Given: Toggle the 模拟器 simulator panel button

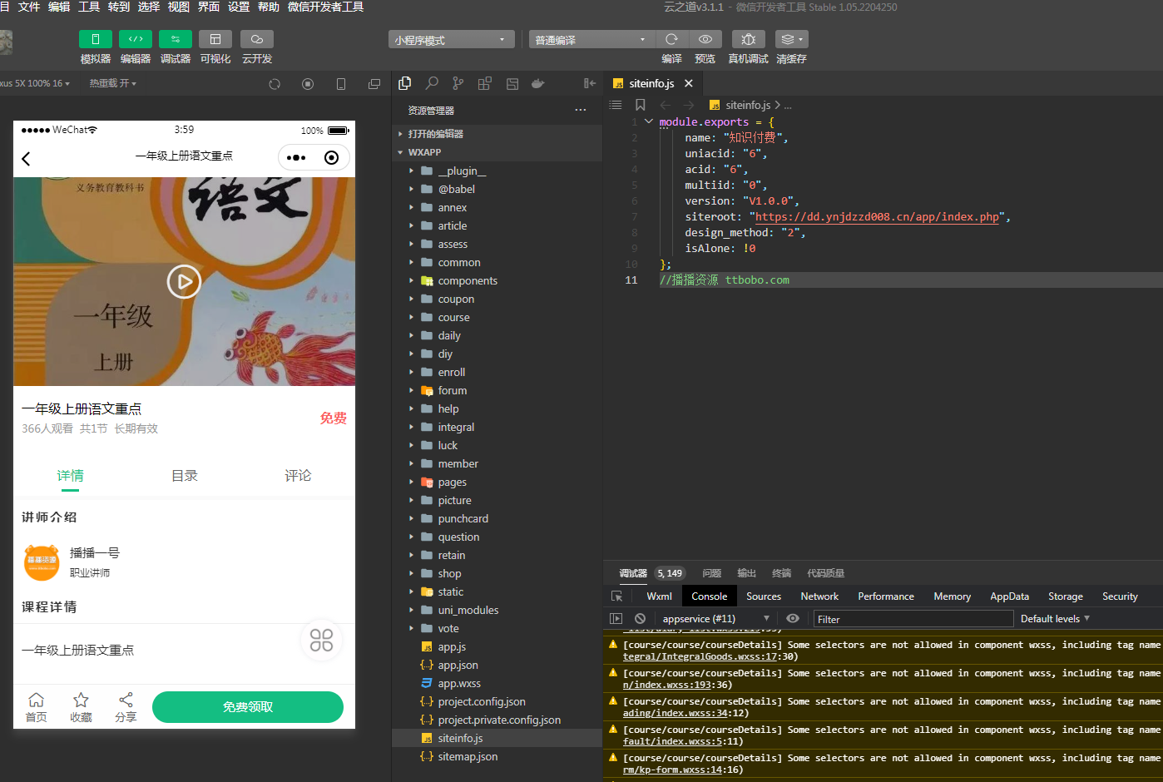Looking at the screenshot, I should 96,39.
